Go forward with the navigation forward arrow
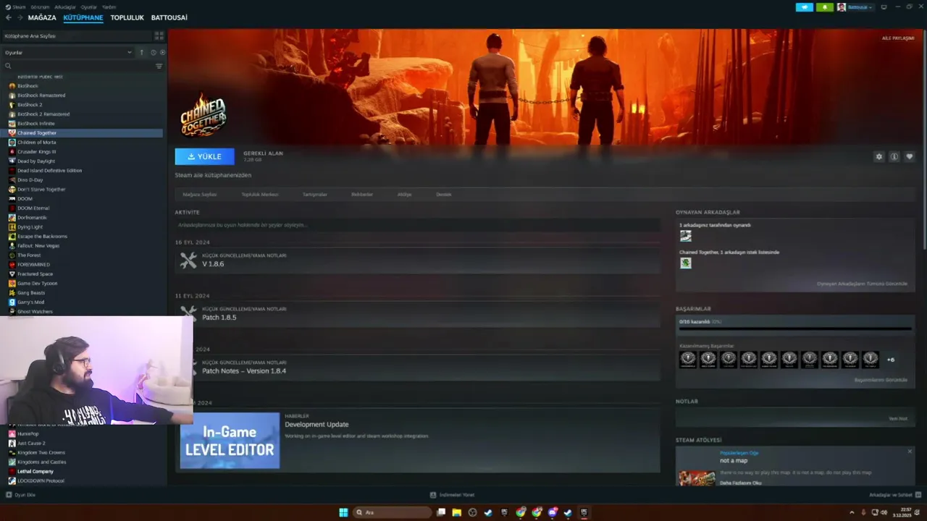927x521 pixels. coord(19,17)
